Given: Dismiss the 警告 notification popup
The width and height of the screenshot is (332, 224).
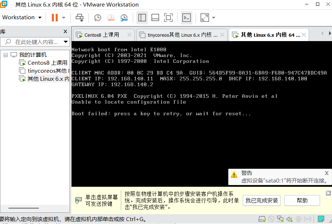Looking at the screenshot, I should click(327, 173).
